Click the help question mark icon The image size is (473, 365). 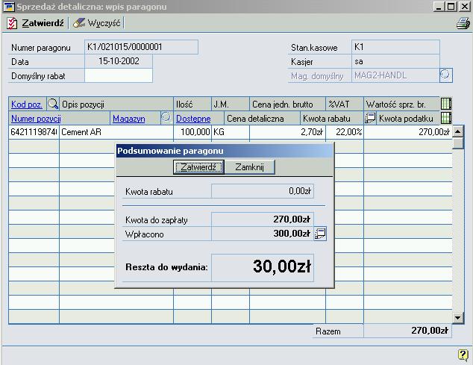pos(463,355)
